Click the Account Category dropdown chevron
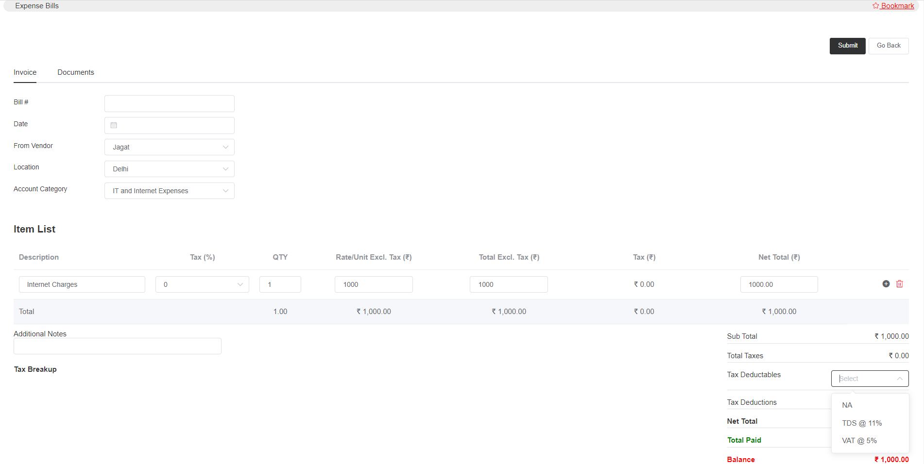 (x=225, y=190)
